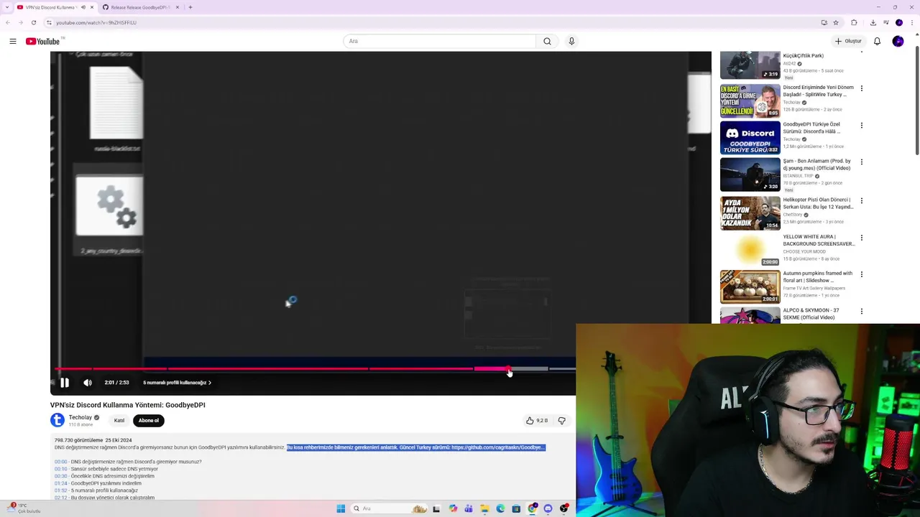This screenshot has height=517, width=920.
Task: Open 'Helikopter Pisti Olan Dönerci' thumbnail
Action: (750, 213)
